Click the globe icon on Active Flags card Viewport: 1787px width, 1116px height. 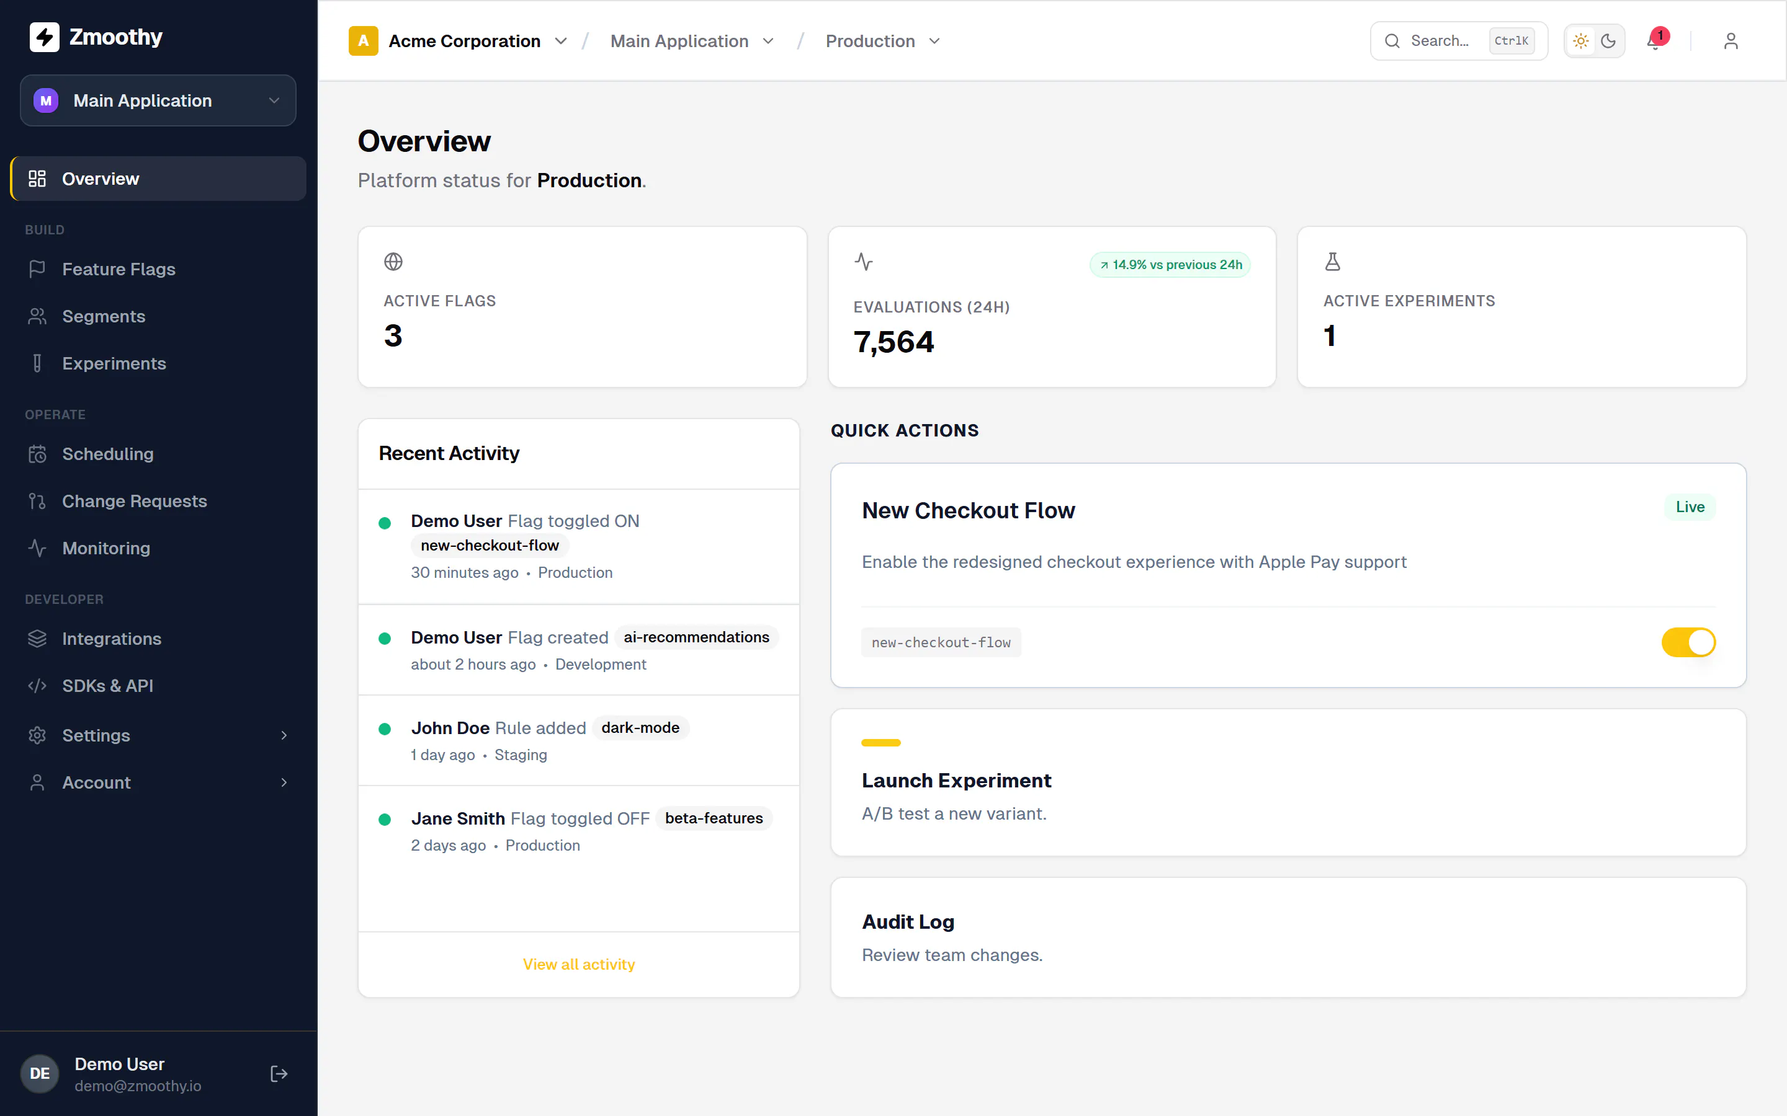click(x=393, y=261)
